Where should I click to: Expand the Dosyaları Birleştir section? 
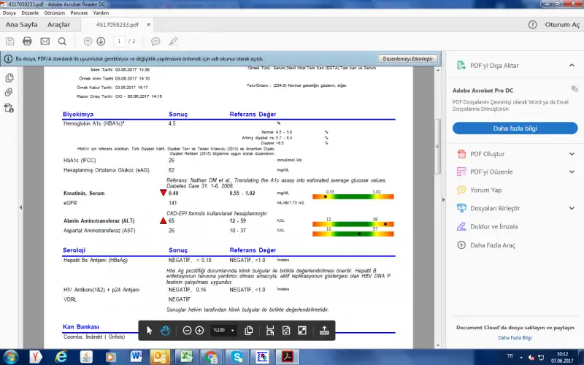point(572,208)
